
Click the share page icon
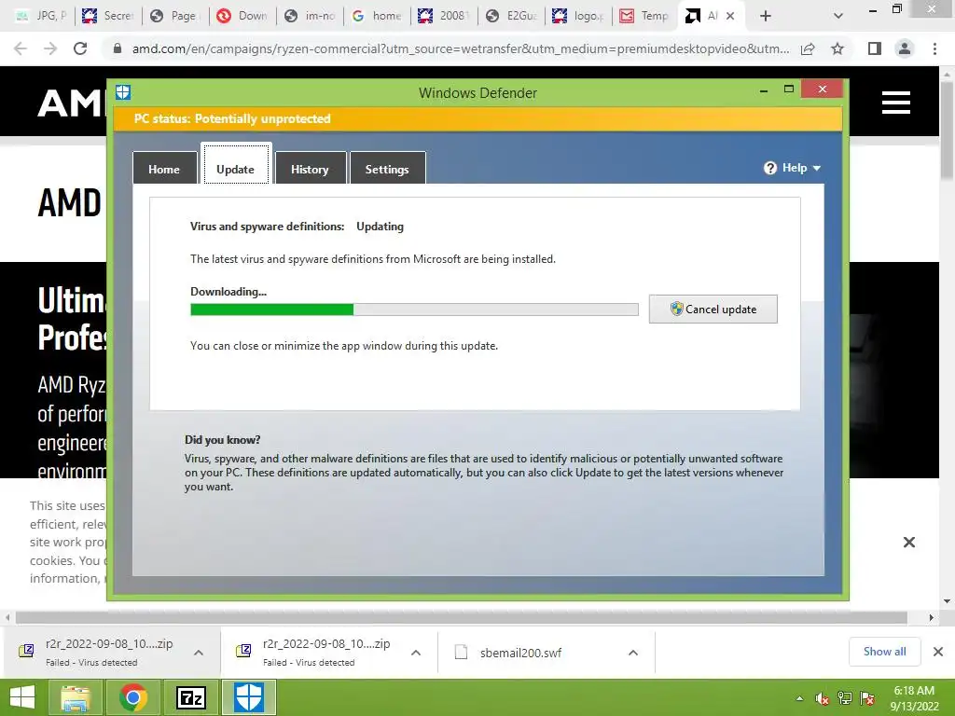(808, 48)
